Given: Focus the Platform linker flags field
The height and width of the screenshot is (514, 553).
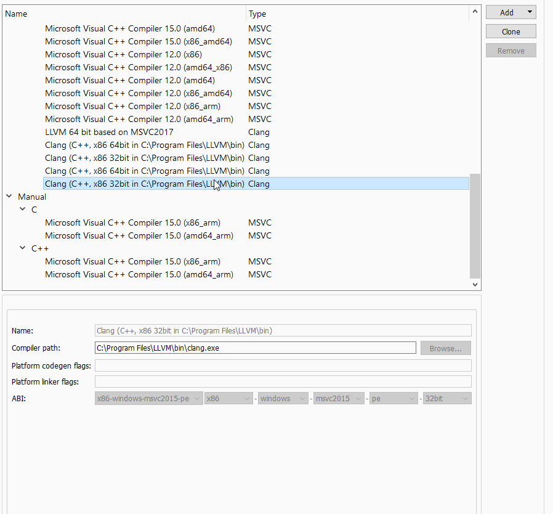Looking at the screenshot, I should click(283, 381).
